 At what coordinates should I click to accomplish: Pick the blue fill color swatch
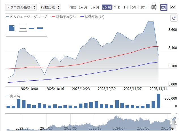[12, 28]
